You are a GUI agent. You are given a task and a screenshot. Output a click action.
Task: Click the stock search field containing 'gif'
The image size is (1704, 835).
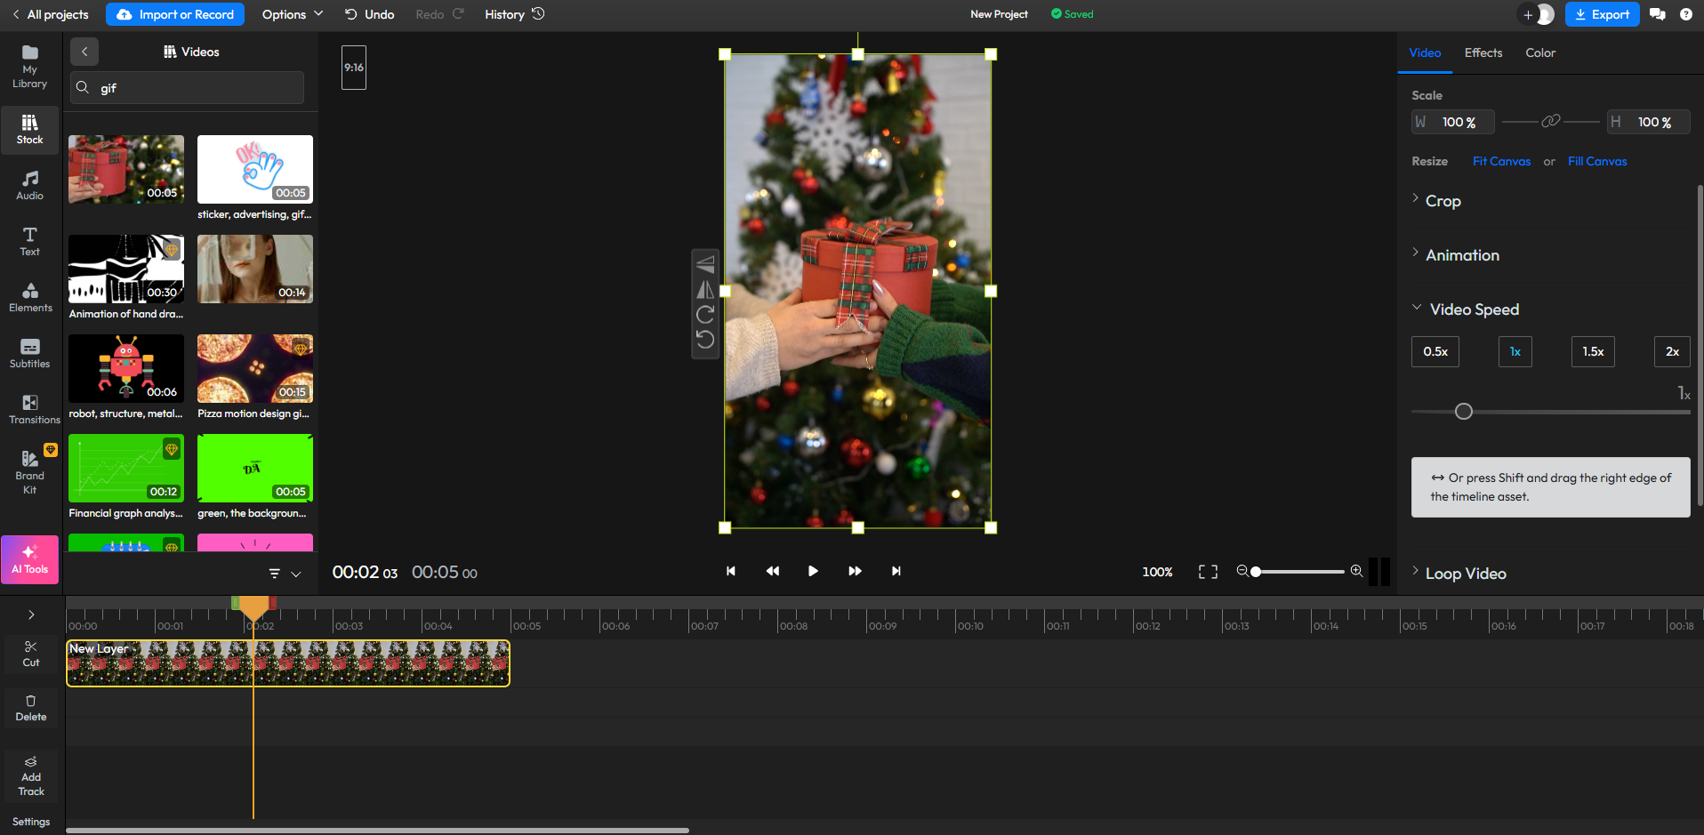click(188, 88)
